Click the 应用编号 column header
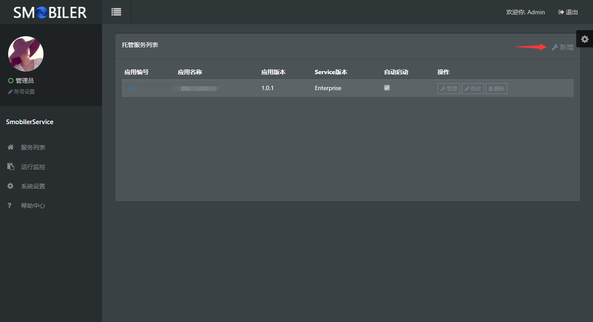The image size is (593, 322). click(x=137, y=72)
